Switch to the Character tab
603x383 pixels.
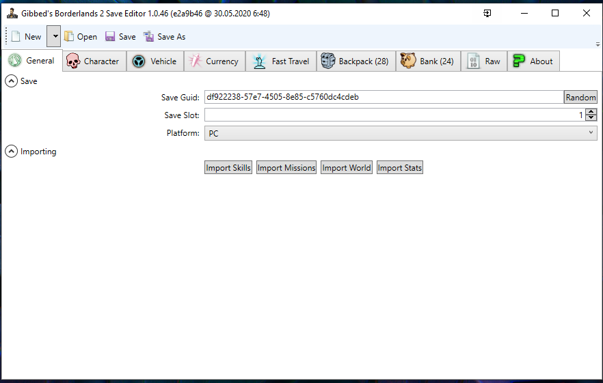[x=94, y=61]
